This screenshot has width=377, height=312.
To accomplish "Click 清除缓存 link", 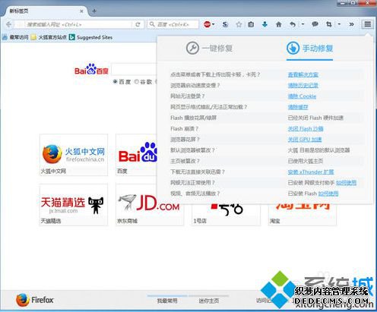I will click(298, 107).
